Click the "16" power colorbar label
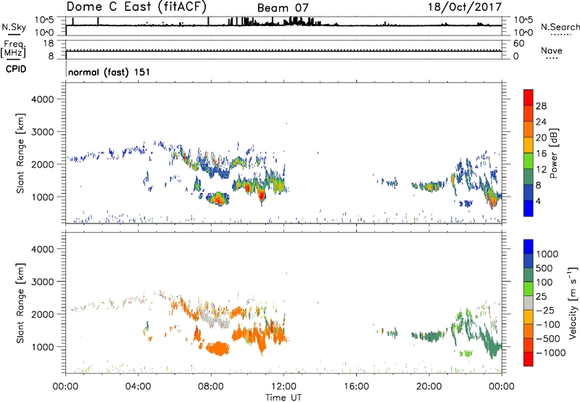 click(541, 154)
